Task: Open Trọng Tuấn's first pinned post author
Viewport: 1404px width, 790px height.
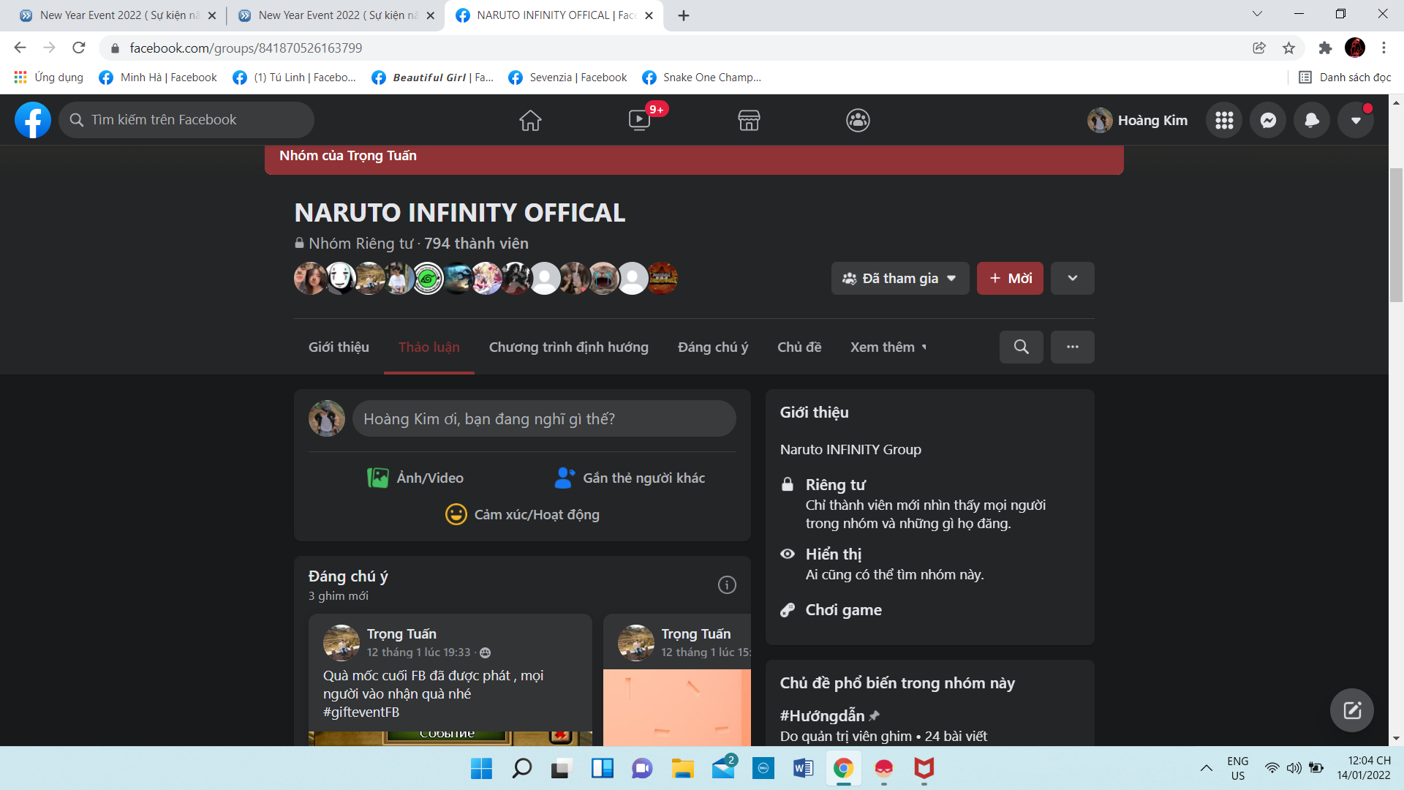Action: [401, 633]
